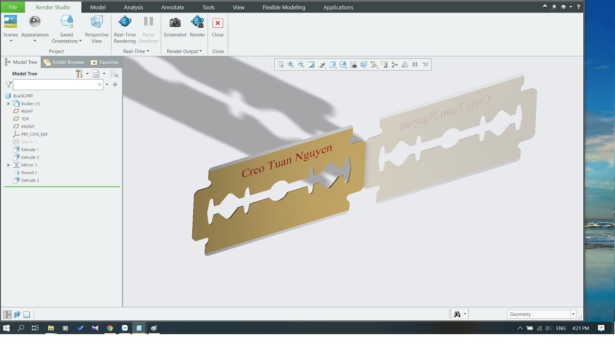This screenshot has width=615, height=345.
Task: Toggle Spin Center in graphics toolbar
Action: click(395, 65)
